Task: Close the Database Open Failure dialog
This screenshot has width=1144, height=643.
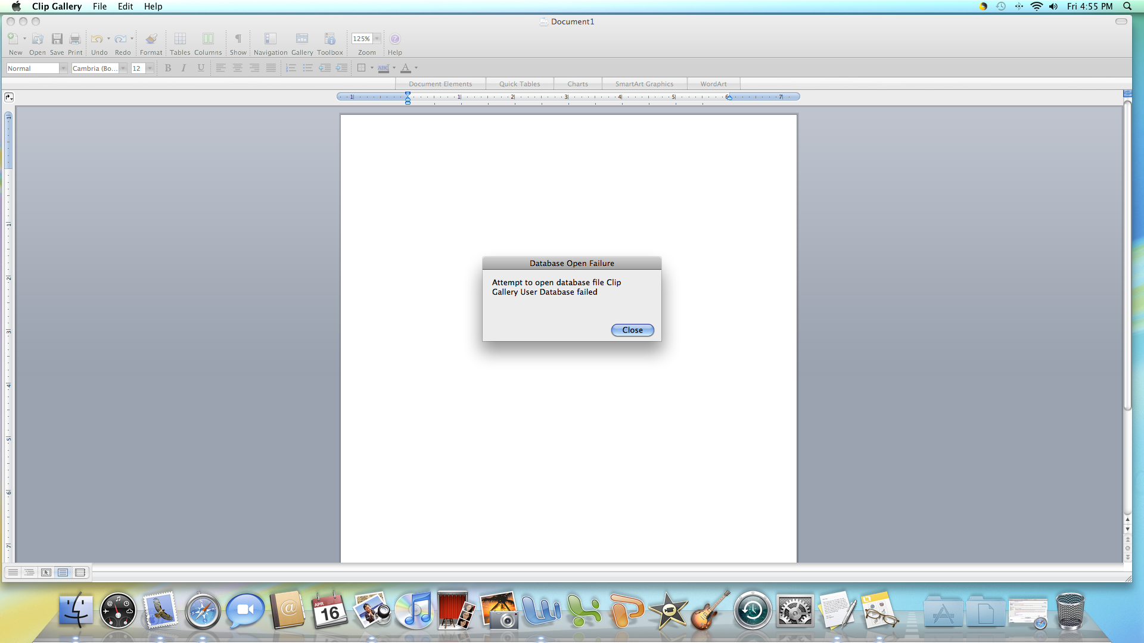Action: pyautogui.click(x=632, y=330)
